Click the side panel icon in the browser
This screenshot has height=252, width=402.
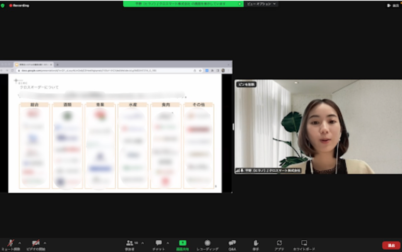point(218,70)
